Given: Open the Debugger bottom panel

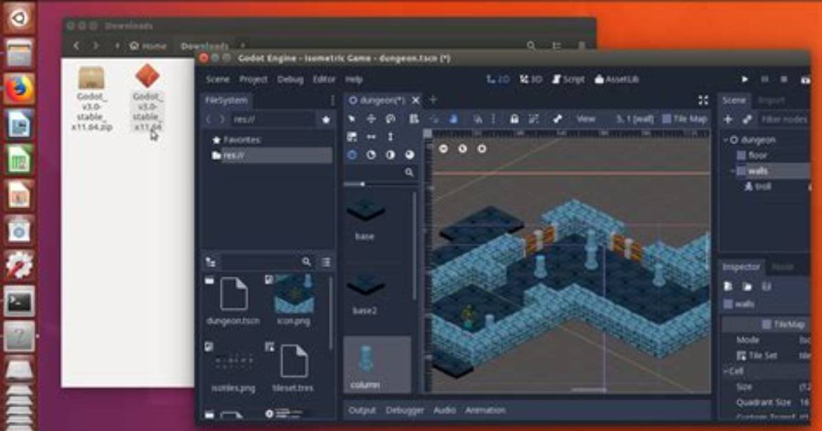Looking at the screenshot, I should (405, 410).
